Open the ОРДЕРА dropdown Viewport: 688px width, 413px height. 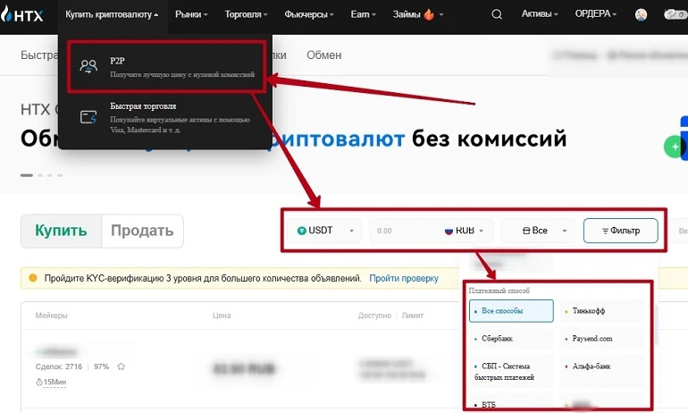(x=596, y=14)
